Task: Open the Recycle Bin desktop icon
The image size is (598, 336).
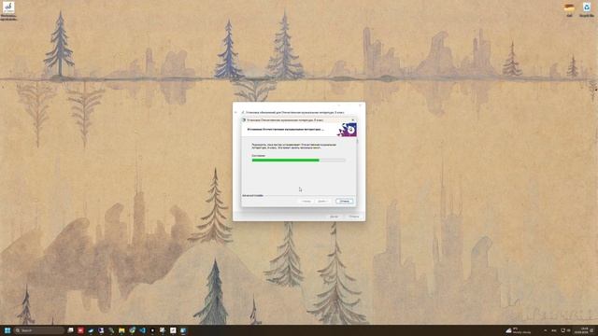Action: (x=587, y=9)
